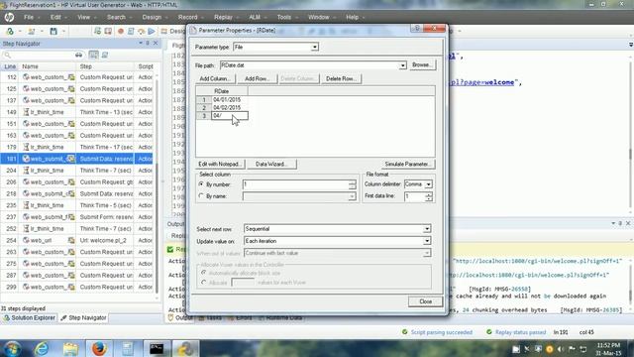Click the help question mark on dialog title bar
Screen dimensions: 634x357
coord(417,28)
